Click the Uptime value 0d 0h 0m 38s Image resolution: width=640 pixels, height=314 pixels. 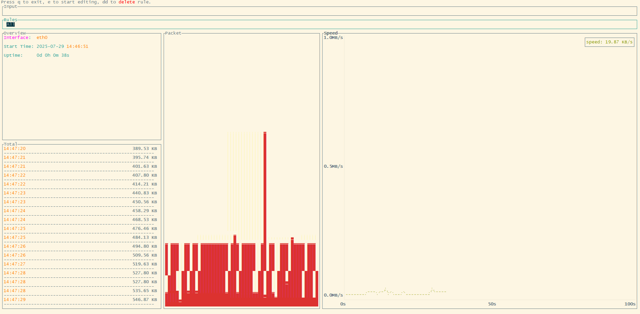(x=53, y=55)
